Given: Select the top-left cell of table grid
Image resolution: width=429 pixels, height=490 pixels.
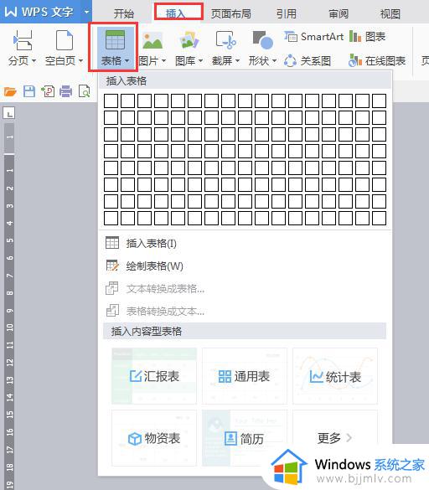Looking at the screenshot, I should (x=111, y=101).
